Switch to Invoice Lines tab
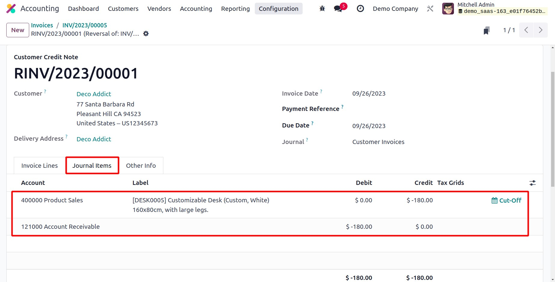The width and height of the screenshot is (555, 282). click(39, 166)
